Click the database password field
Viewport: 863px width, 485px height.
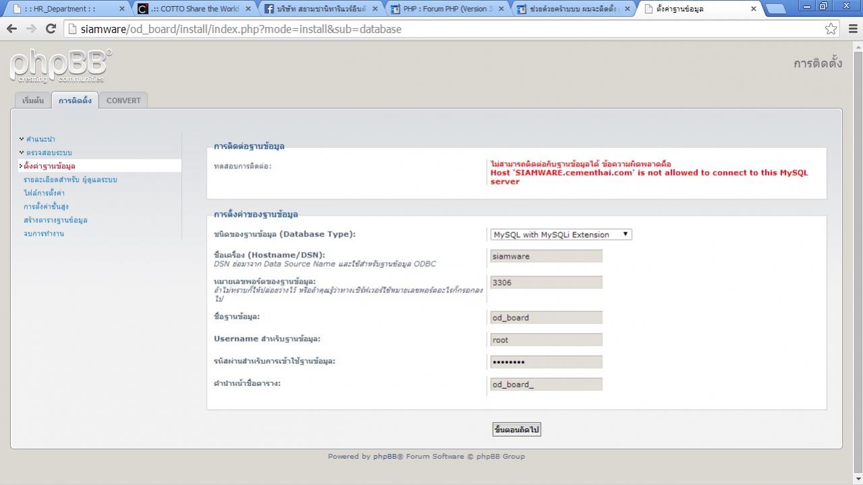(x=546, y=362)
